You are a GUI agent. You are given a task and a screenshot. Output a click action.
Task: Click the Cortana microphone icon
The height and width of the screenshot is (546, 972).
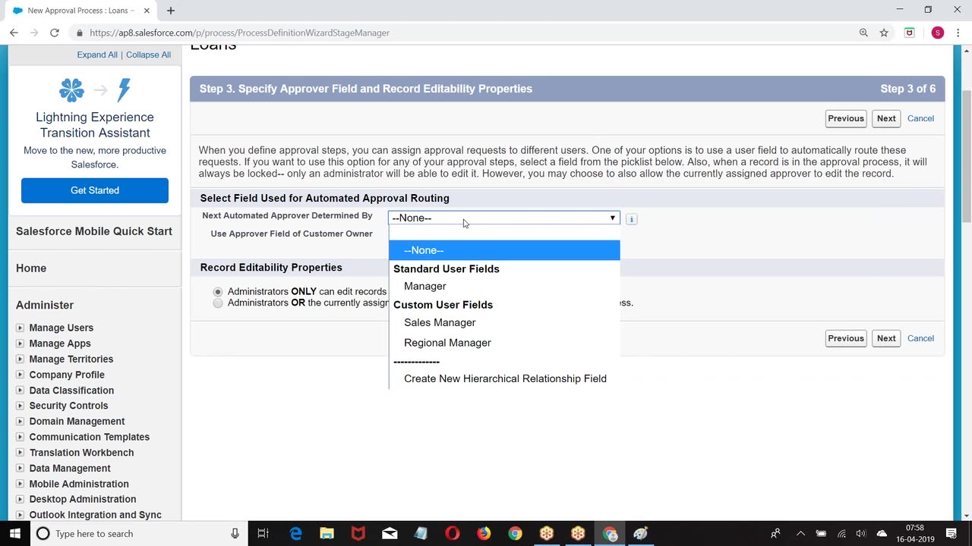(235, 533)
